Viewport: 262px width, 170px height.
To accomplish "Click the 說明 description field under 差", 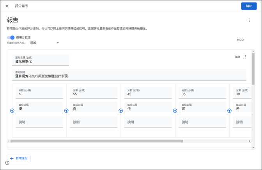I will coord(242,122).
